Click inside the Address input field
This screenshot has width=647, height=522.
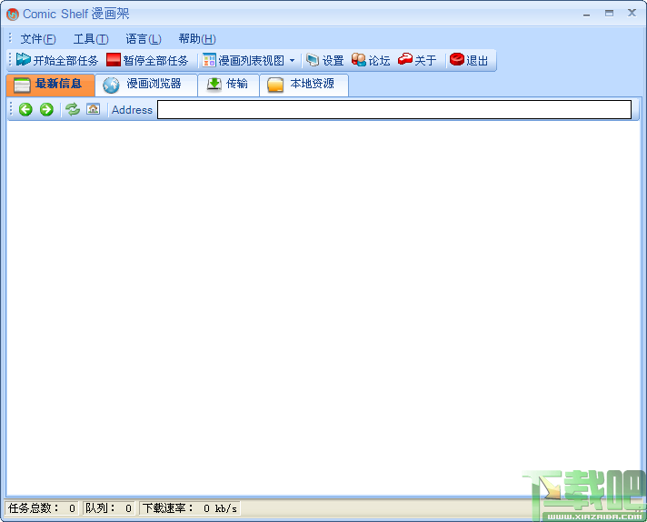(x=394, y=109)
